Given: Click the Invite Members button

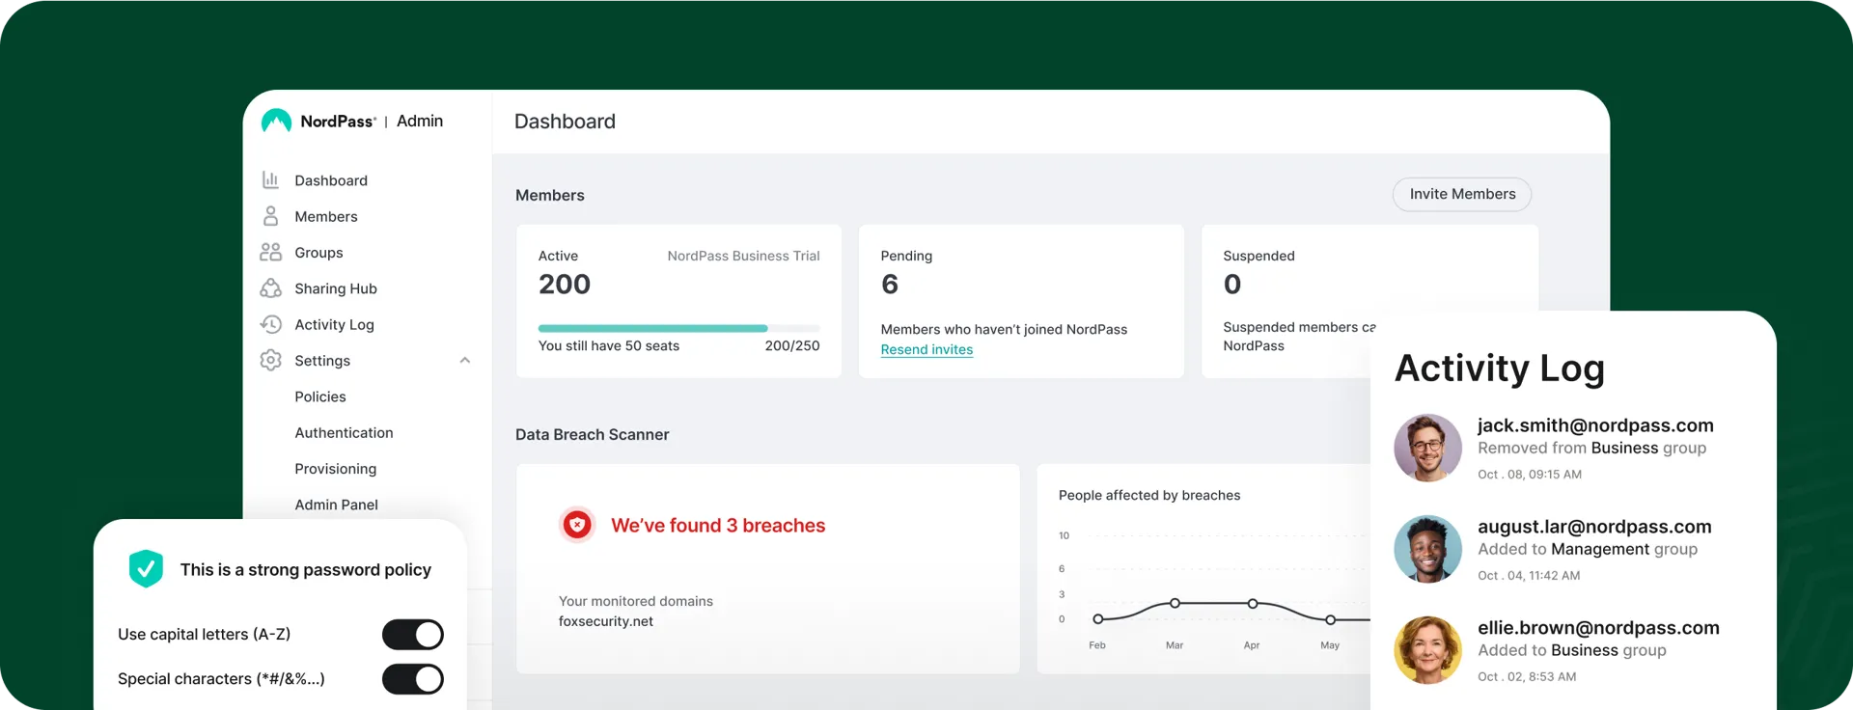Looking at the screenshot, I should pyautogui.click(x=1462, y=194).
